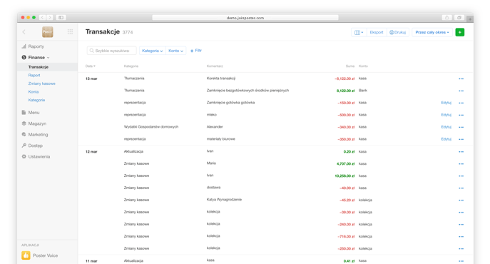This screenshot has height=264, width=490.
Task: Expand the Finanse menu chevron
Action: tap(48, 58)
